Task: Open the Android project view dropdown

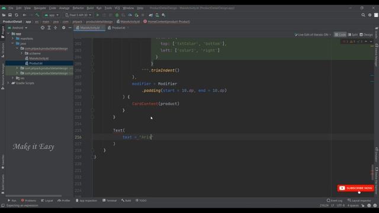Action: pos(18,28)
